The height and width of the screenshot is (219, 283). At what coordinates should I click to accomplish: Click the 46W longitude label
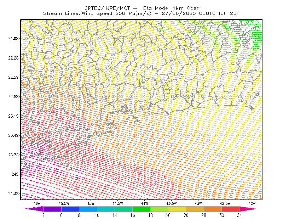[37, 203]
